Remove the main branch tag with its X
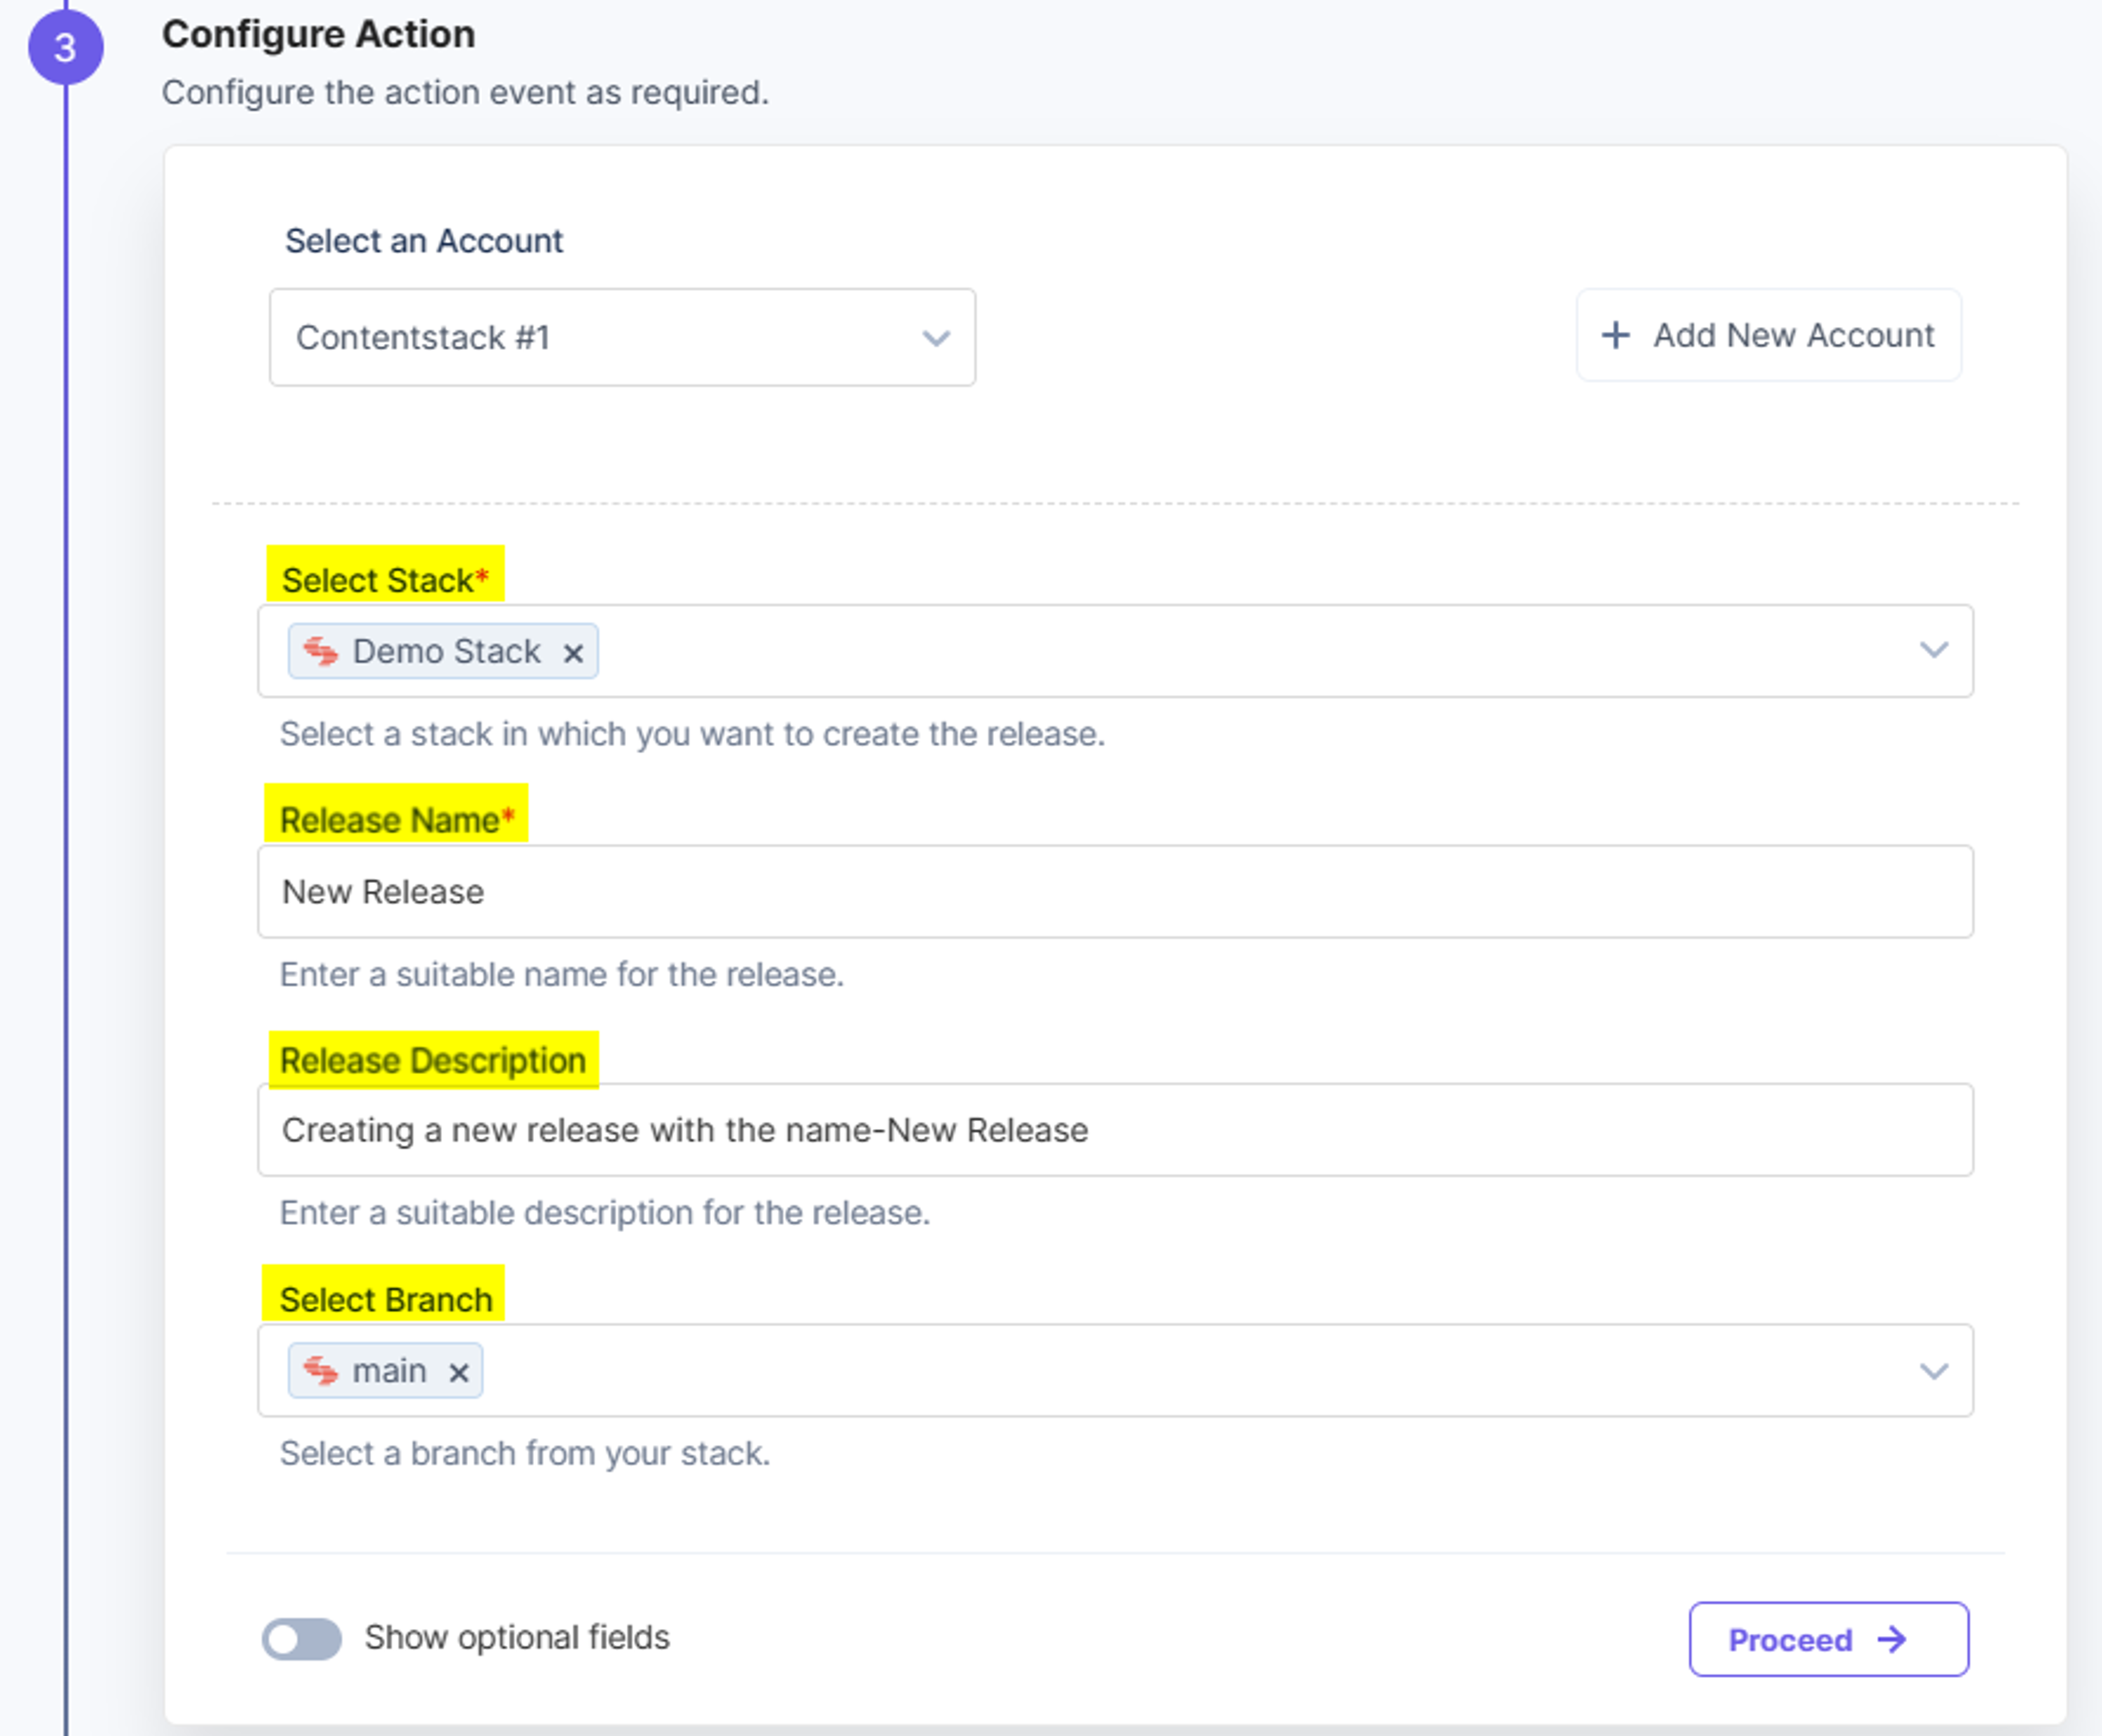 pyautogui.click(x=459, y=1372)
